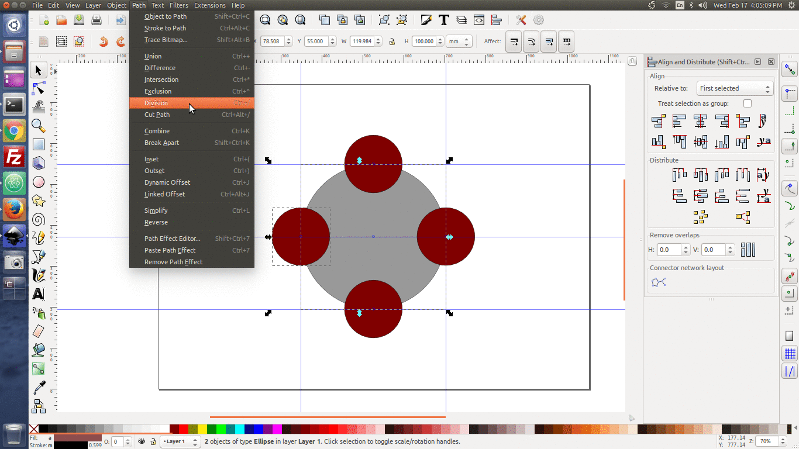Click Center on vertical axis align icon
Image resolution: width=799 pixels, height=449 pixels.
pos(701,121)
